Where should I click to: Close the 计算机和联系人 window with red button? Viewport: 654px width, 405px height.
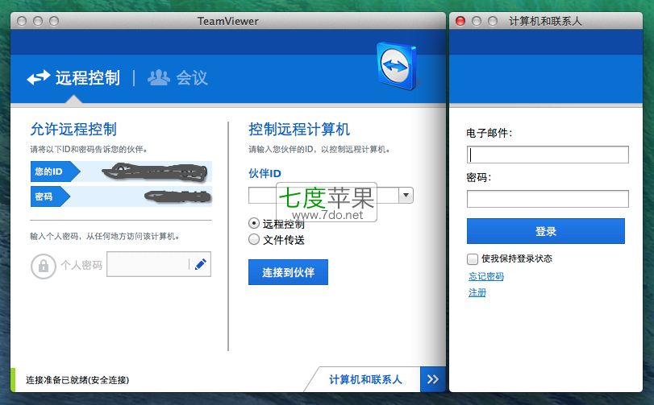coord(460,21)
